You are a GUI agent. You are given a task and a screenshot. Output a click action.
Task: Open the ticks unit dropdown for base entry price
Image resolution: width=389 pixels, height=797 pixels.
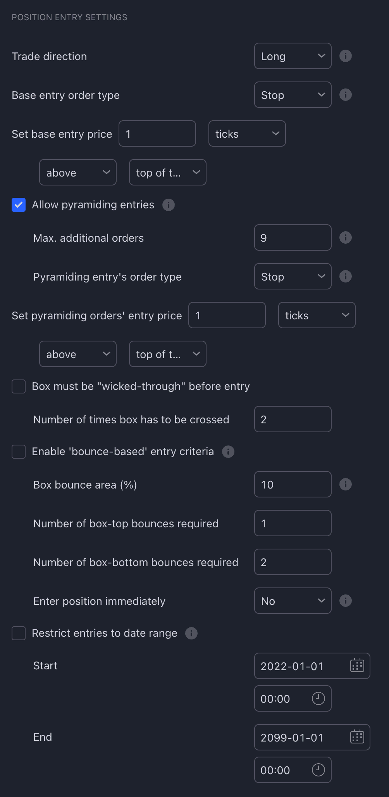point(247,133)
